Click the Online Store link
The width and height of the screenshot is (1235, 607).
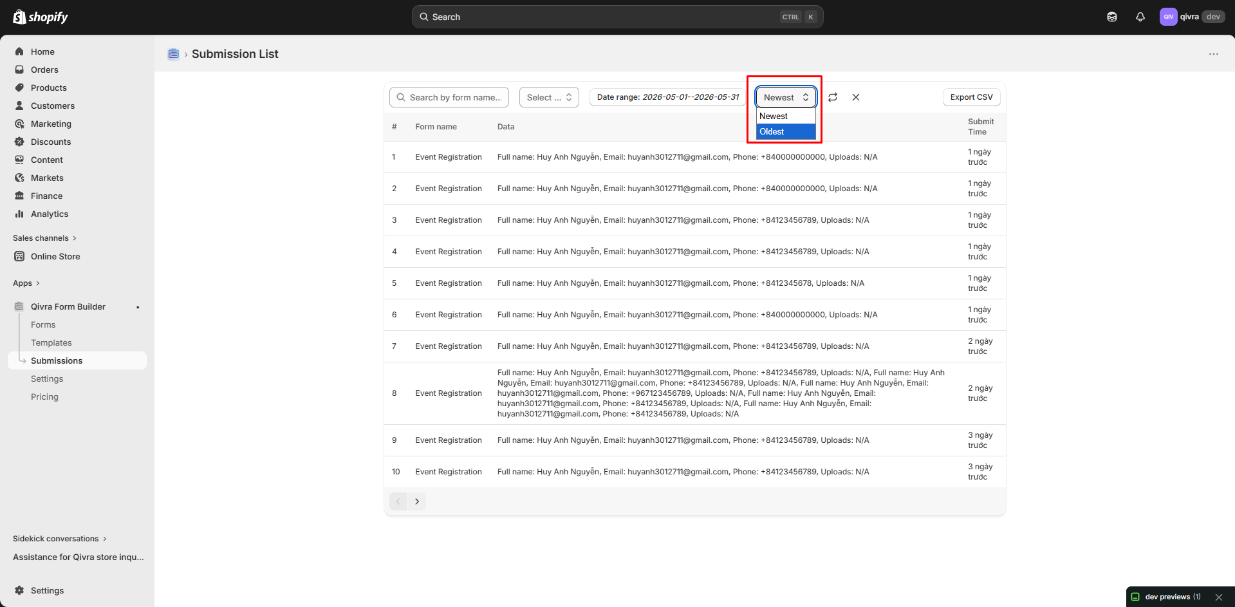click(x=55, y=256)
